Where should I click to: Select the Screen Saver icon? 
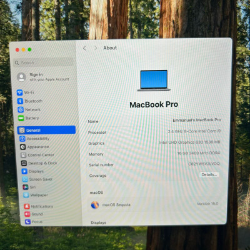25,179
